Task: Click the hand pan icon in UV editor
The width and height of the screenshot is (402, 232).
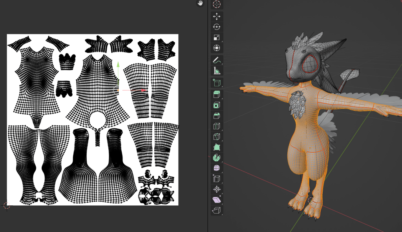Action: (x=200, y=3)
